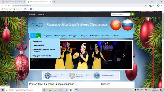Close the active КРАО browser tab

click(x=50, y=2)
